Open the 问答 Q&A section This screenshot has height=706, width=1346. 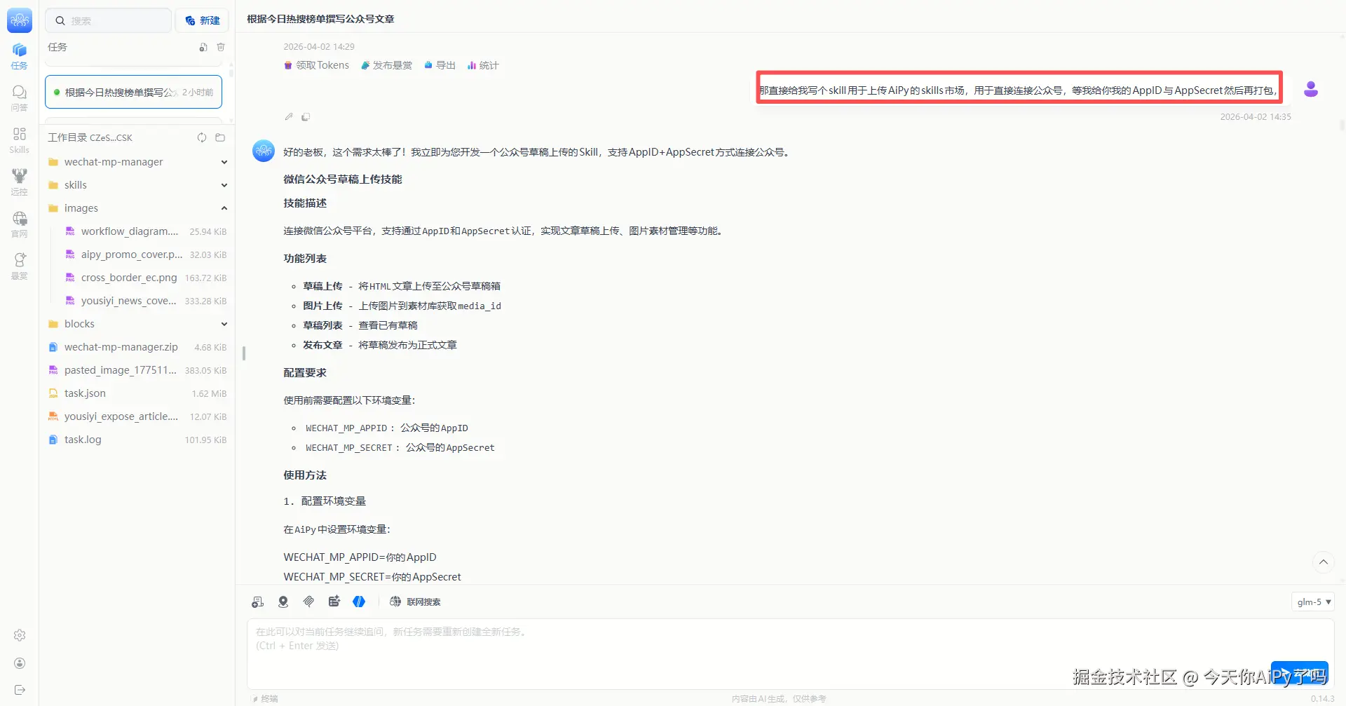pyautogui.click(x=20, y=98)
